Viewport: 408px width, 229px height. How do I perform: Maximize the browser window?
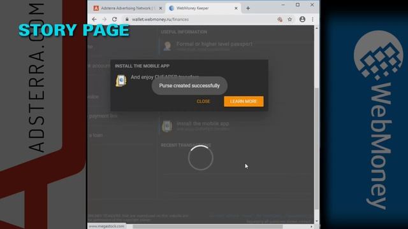coord(298,4)
